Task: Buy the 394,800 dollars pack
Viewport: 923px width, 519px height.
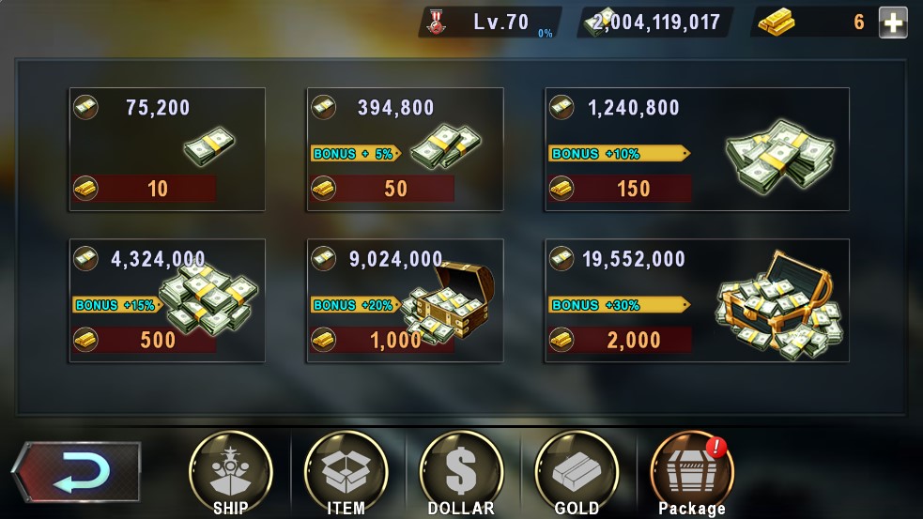Action: pyautogui.click(x=405, y=149)
